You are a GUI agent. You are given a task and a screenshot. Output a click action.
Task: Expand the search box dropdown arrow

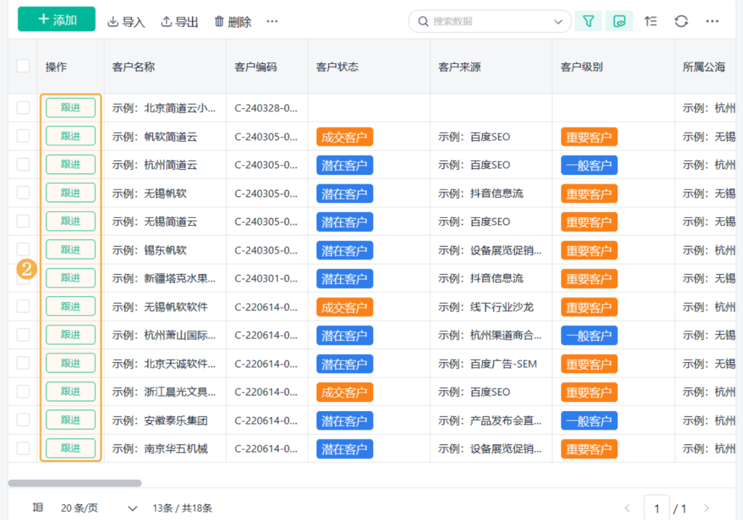(558, 22)
